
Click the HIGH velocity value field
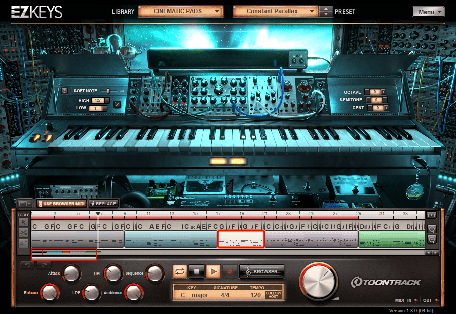(98, 101)
